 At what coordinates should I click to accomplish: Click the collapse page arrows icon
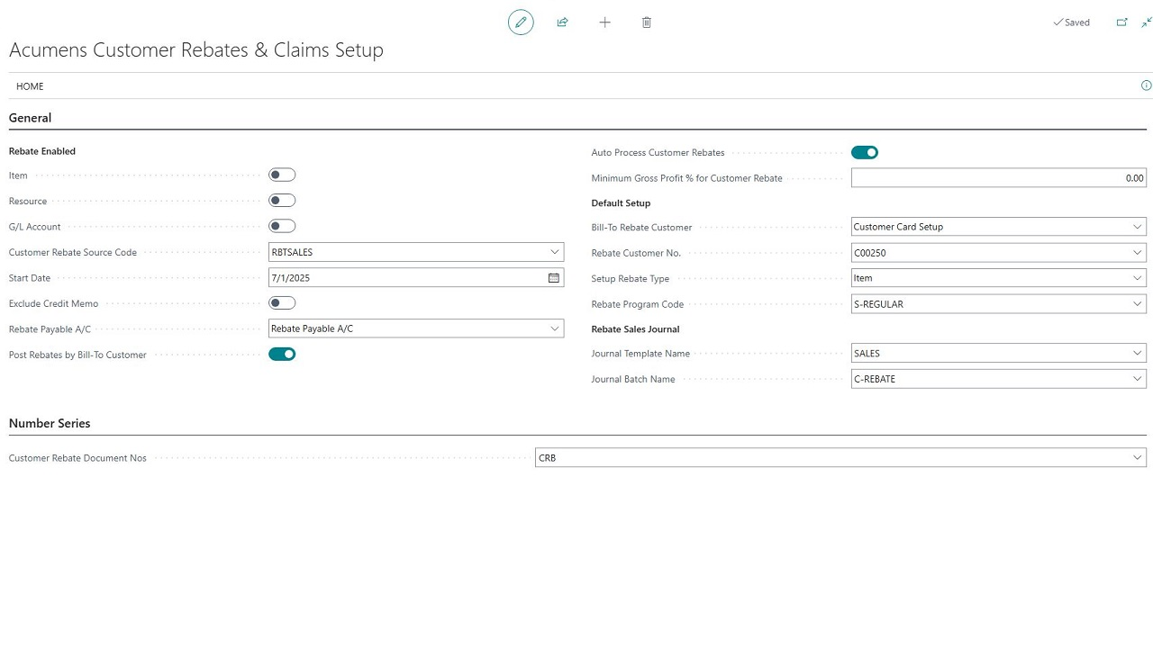tap(1146, 22)
